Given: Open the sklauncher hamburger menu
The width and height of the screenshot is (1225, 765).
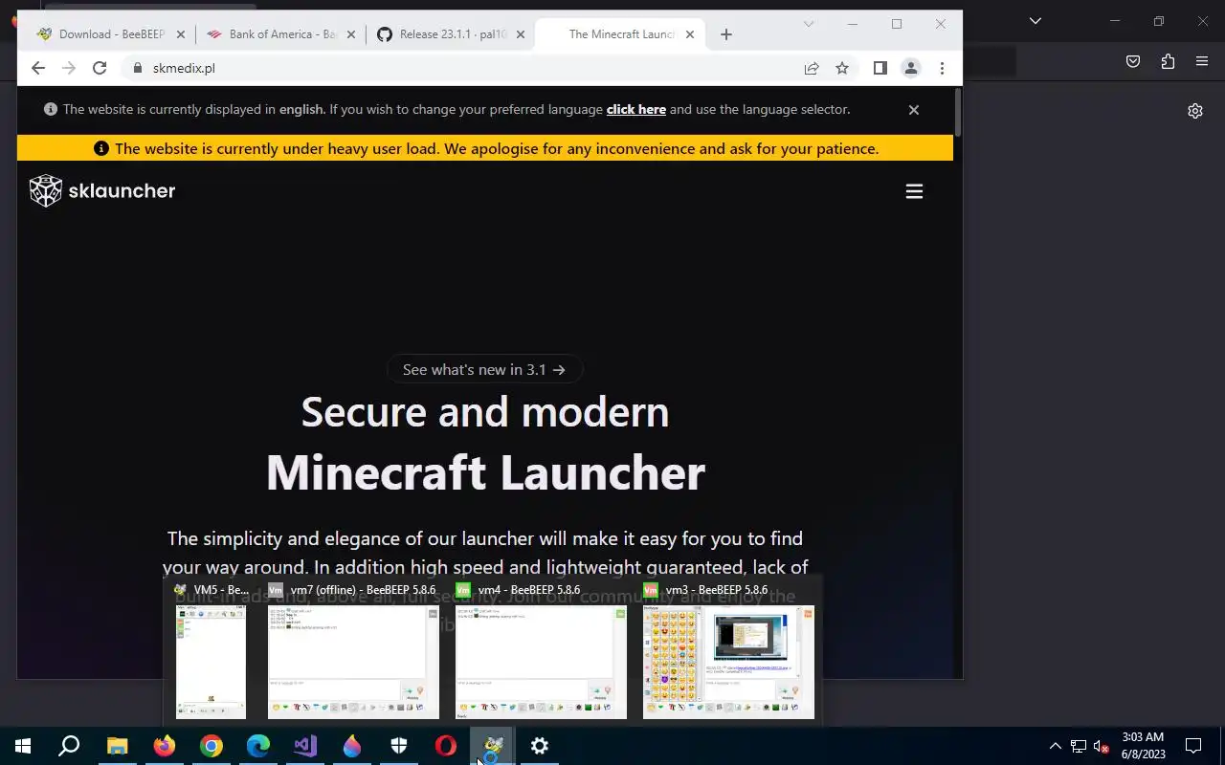Looking at the screenshot, I should coord(914,191).
